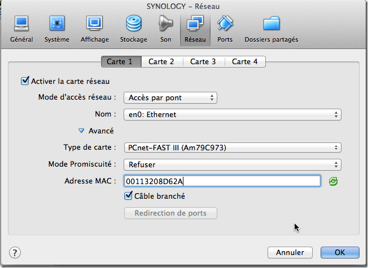Open the Dossiers partagés section
Screen dimensions: 368x268
tap(271, 29)
